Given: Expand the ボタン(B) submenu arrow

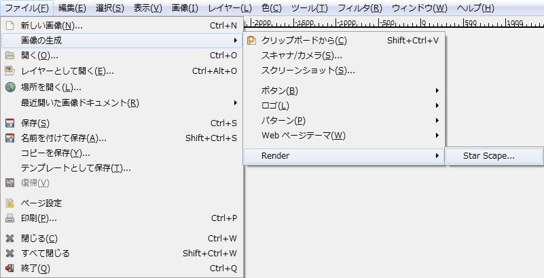Looking at the screenshot, I should 437,91.
